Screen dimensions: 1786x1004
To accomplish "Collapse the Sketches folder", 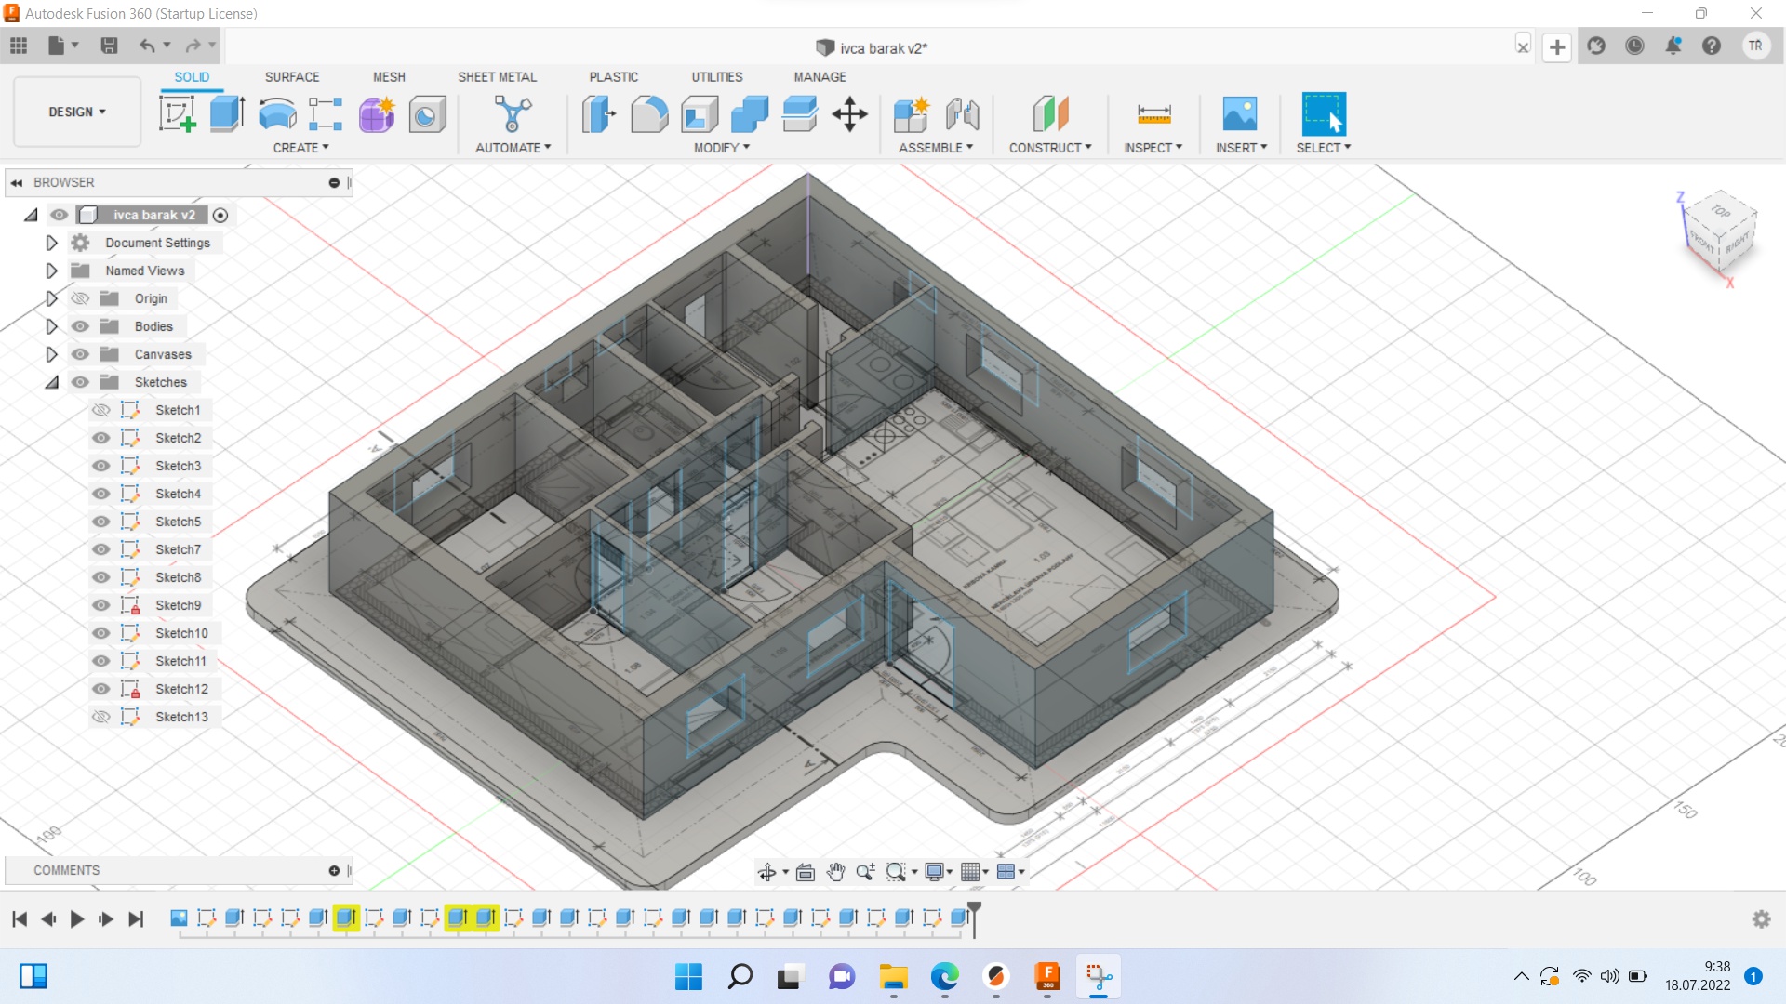I will (x=51, y=382).
